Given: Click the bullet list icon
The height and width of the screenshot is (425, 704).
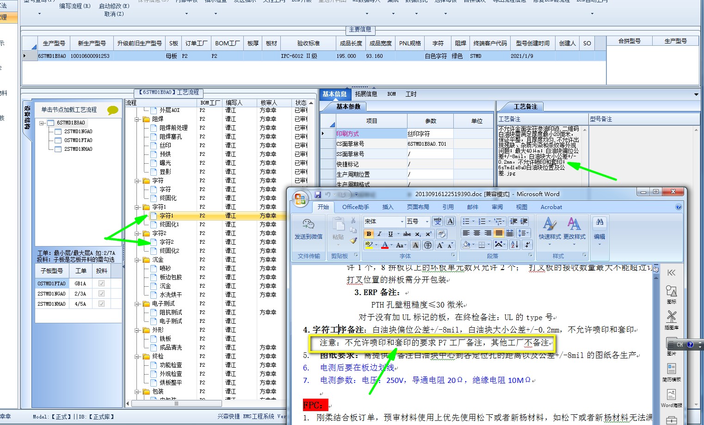Looking at the screenshot, I should click(x=466, y=221).
